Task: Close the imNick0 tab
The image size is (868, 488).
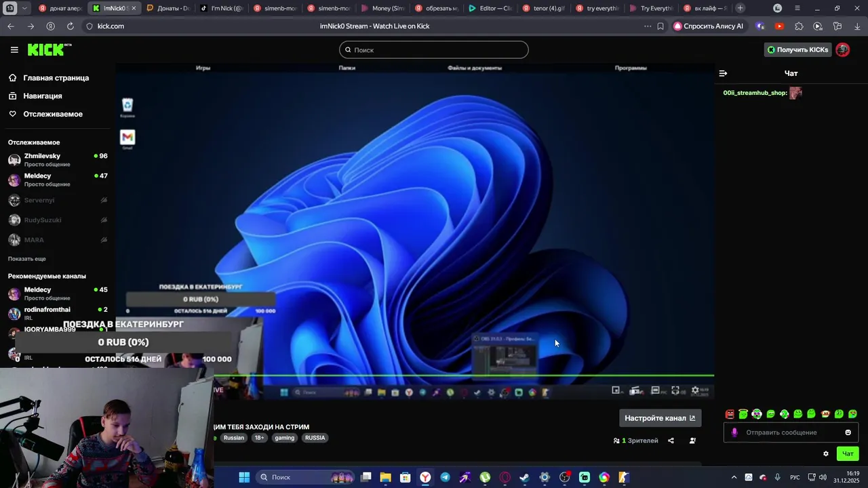Action: click(x=133, y=8)
